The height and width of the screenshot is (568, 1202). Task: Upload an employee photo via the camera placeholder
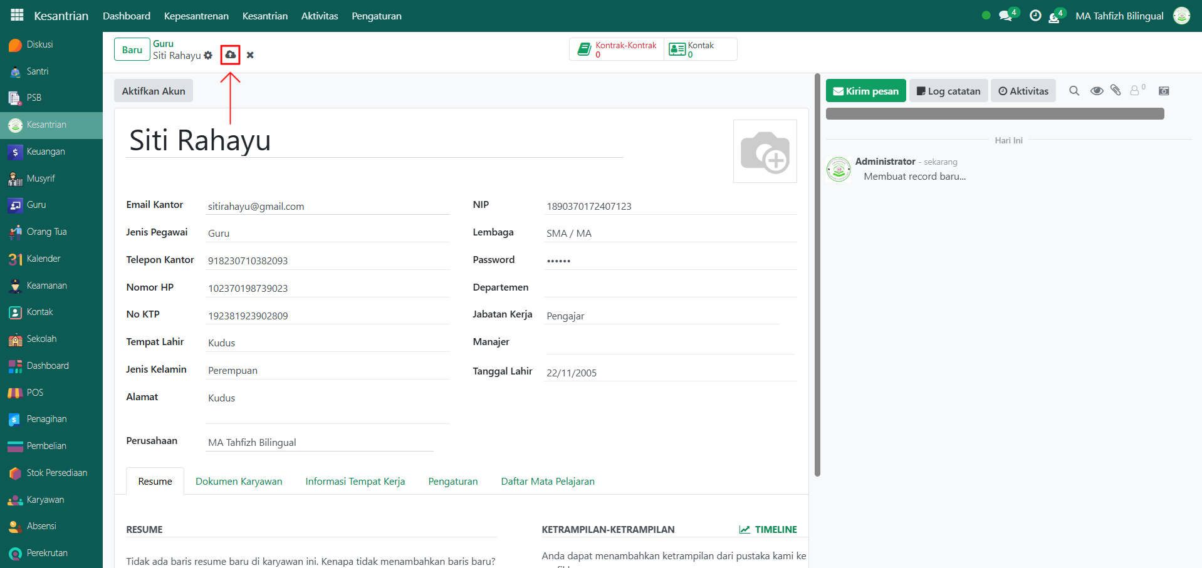pos(765,152)
